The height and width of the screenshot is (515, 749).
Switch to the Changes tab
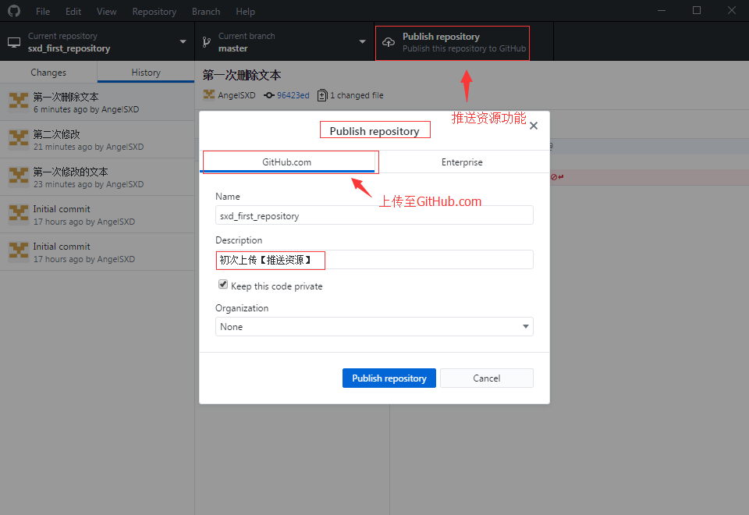click(x=48, y=72)
